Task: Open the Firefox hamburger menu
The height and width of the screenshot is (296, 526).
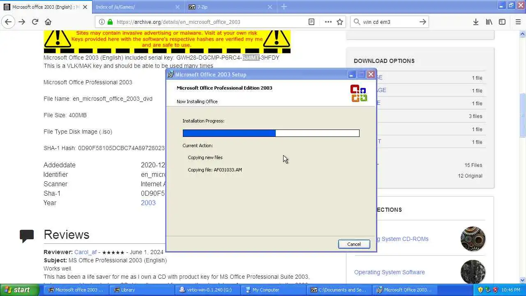Action: pyautogui.click(x=518, y=22)
